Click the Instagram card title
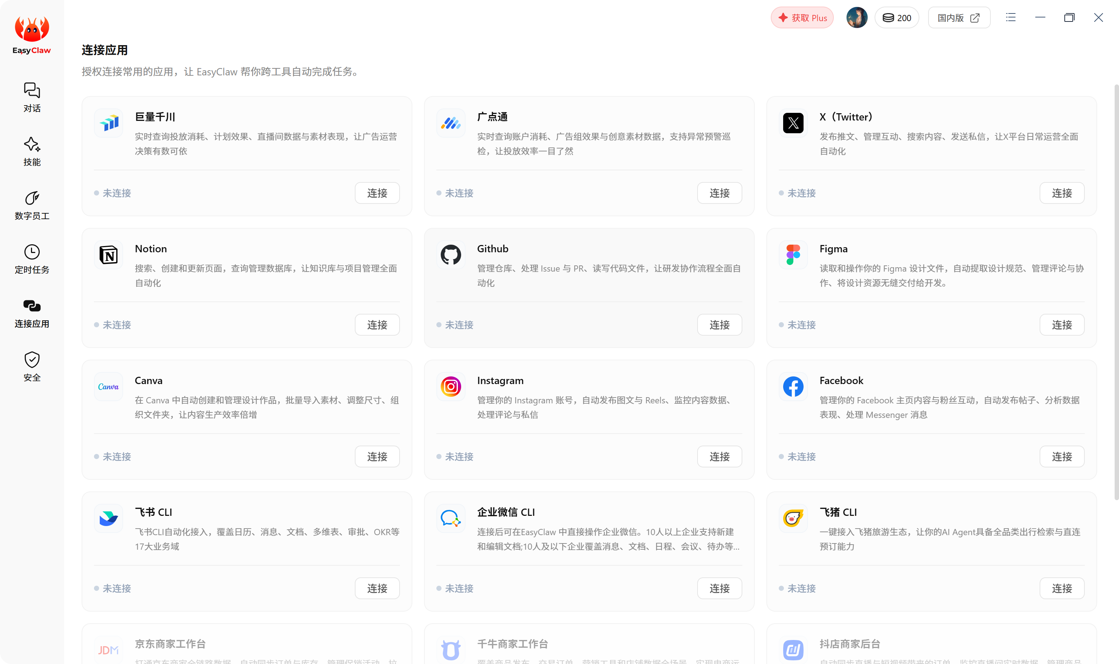This screenshot has height=664, width=1119. pyautogui.click(x=500, y=380)
